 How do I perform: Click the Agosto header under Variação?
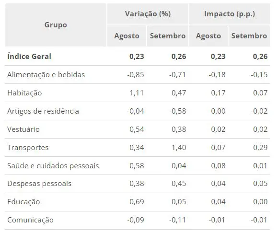[x=127, y=36]
